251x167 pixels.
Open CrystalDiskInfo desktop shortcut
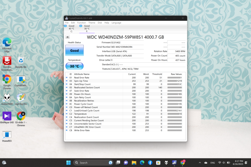point(21,81)
